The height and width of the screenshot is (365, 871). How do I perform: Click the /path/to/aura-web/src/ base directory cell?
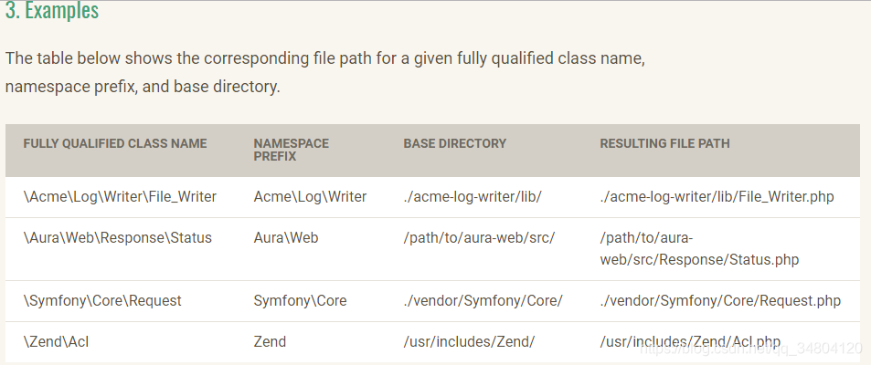coord(480,238)
